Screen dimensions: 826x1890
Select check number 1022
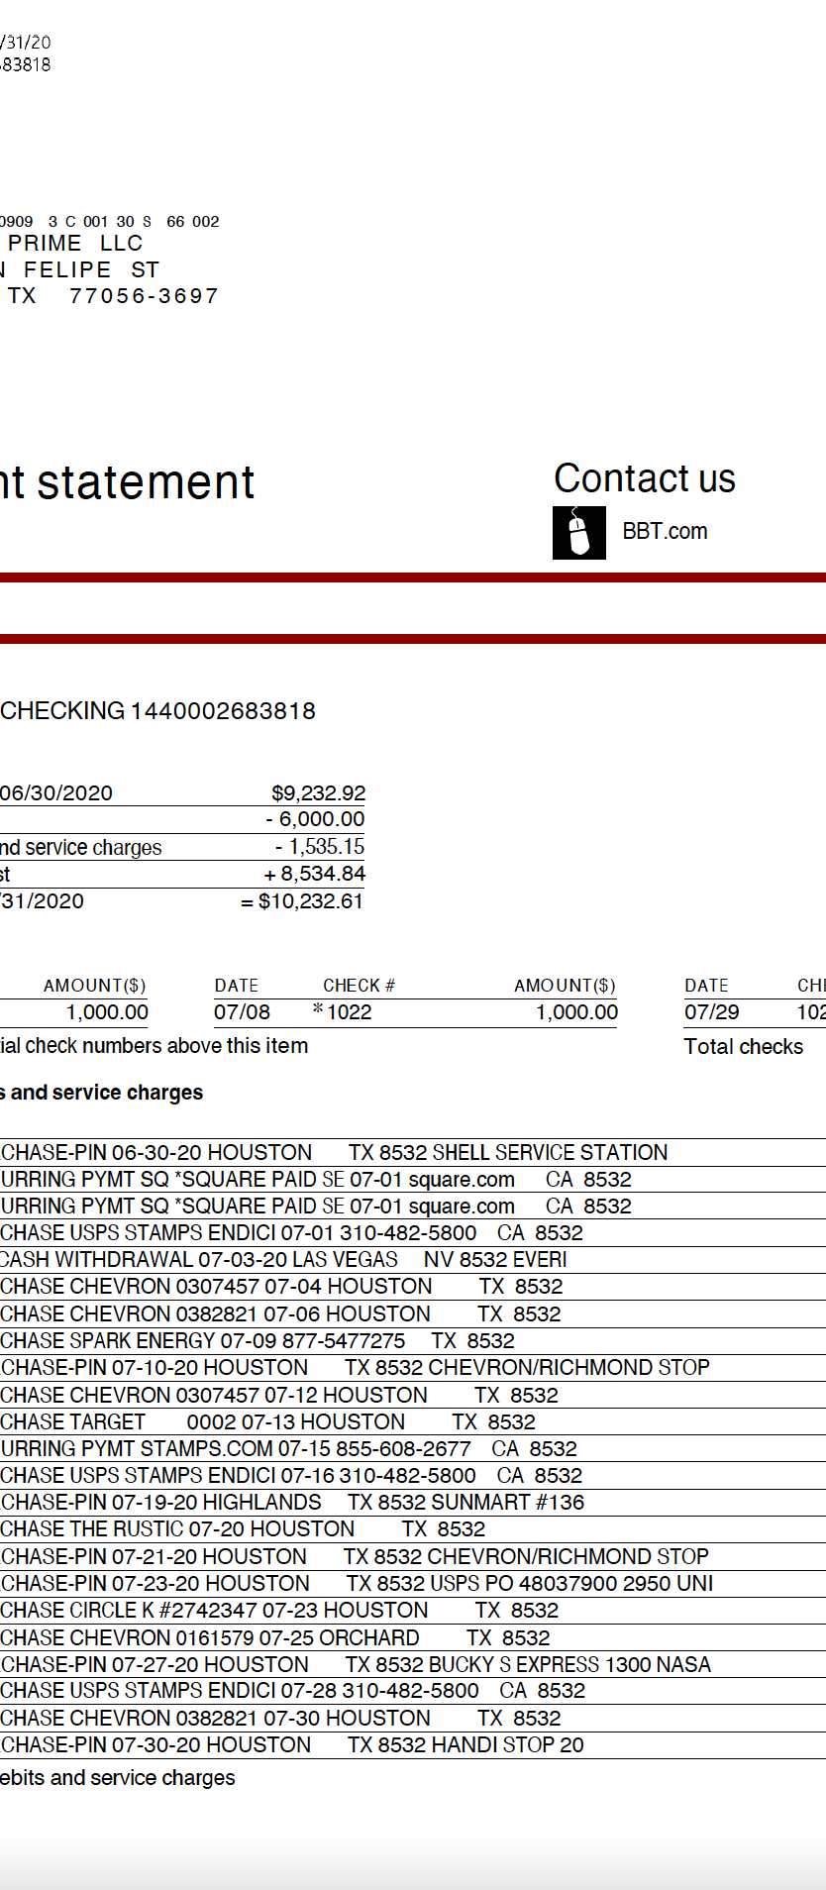click(350, 1012)
